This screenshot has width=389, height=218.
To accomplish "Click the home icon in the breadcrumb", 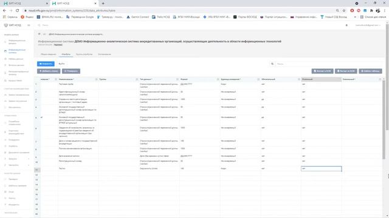I will pos(39,34).
